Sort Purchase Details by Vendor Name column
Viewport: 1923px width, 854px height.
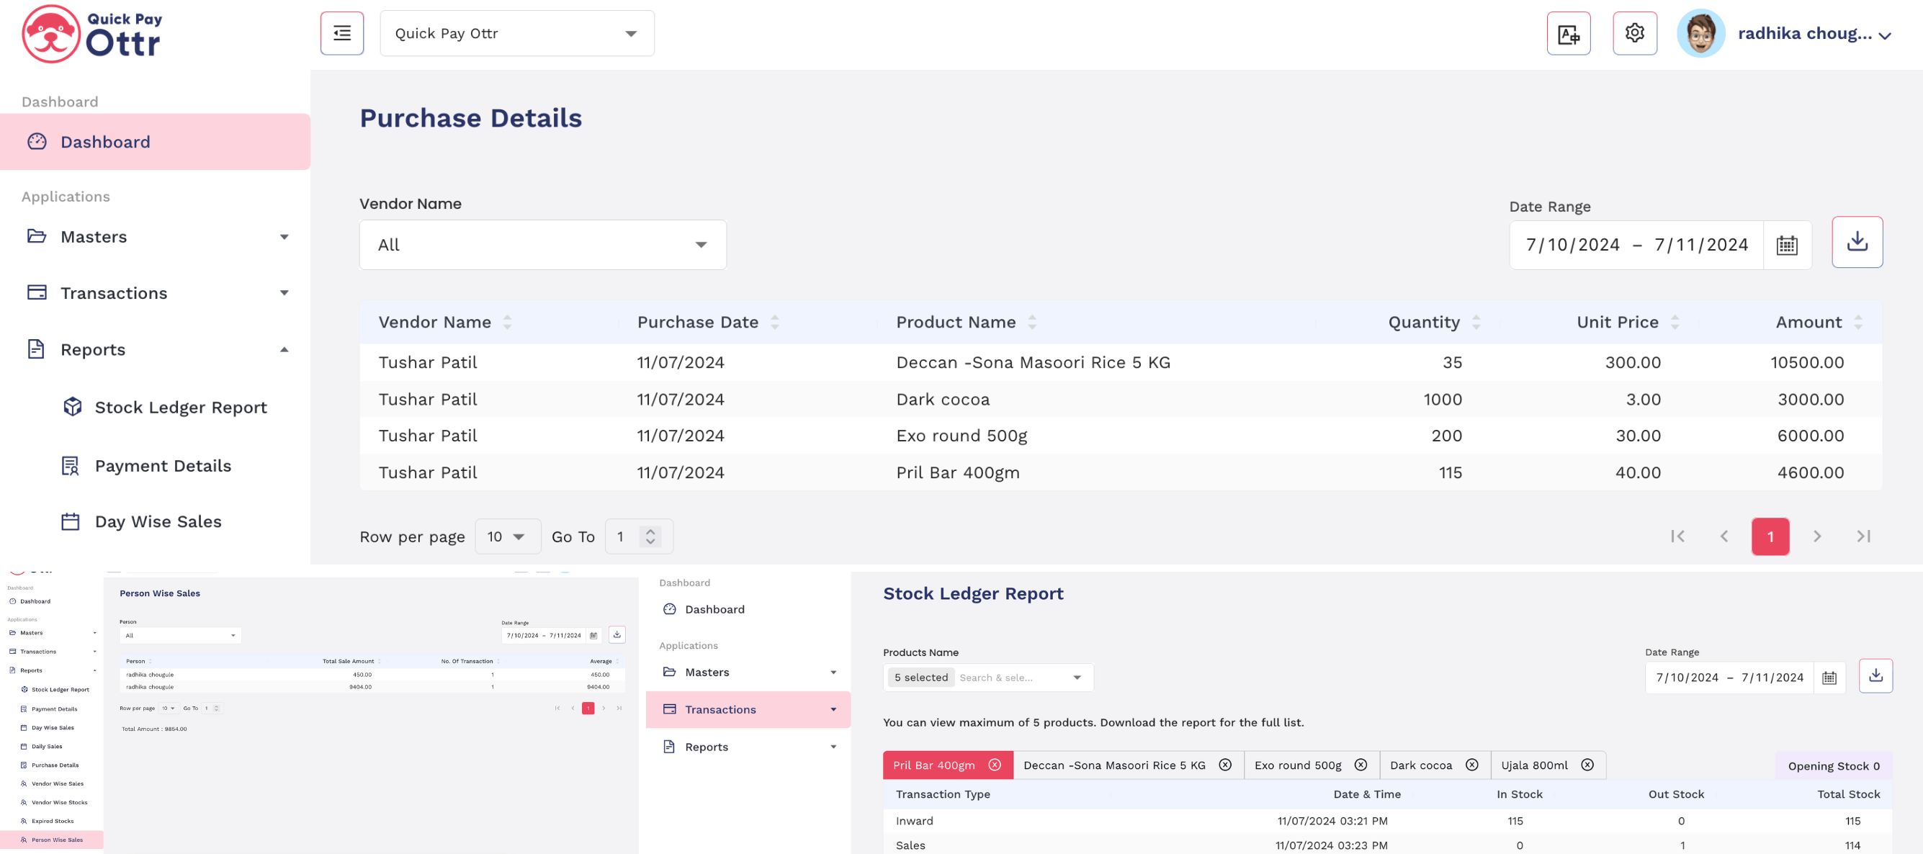(507, 322)
